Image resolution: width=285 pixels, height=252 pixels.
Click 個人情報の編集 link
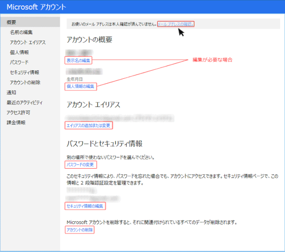80,86
